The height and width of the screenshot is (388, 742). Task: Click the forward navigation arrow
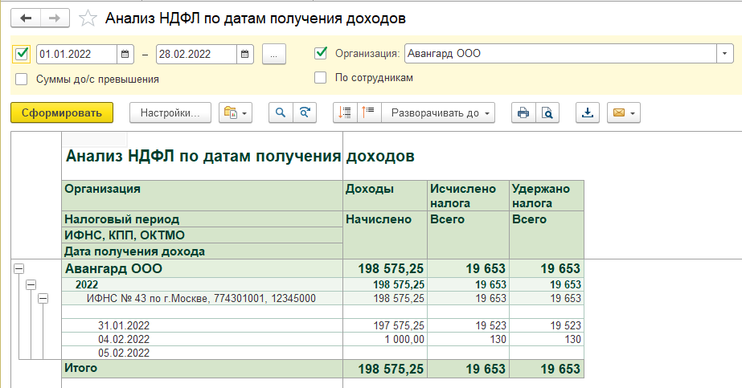click(55, 17)
